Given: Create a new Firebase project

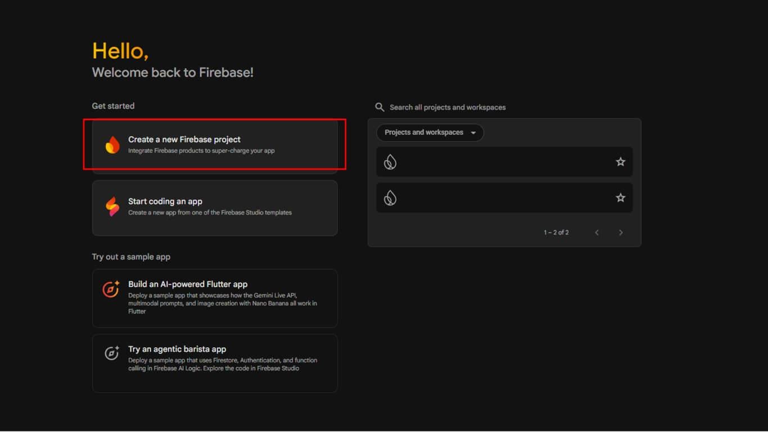Looking at the screenshot, I should point(215,144).
